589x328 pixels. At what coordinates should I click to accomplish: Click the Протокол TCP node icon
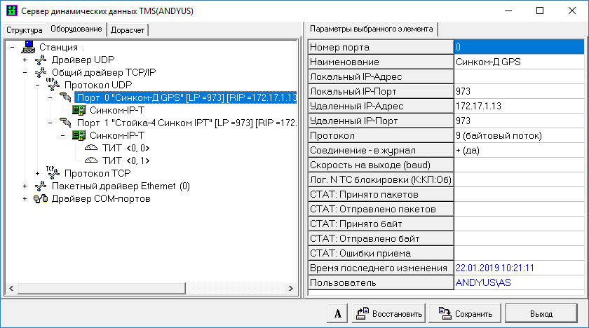coord(53,172)
